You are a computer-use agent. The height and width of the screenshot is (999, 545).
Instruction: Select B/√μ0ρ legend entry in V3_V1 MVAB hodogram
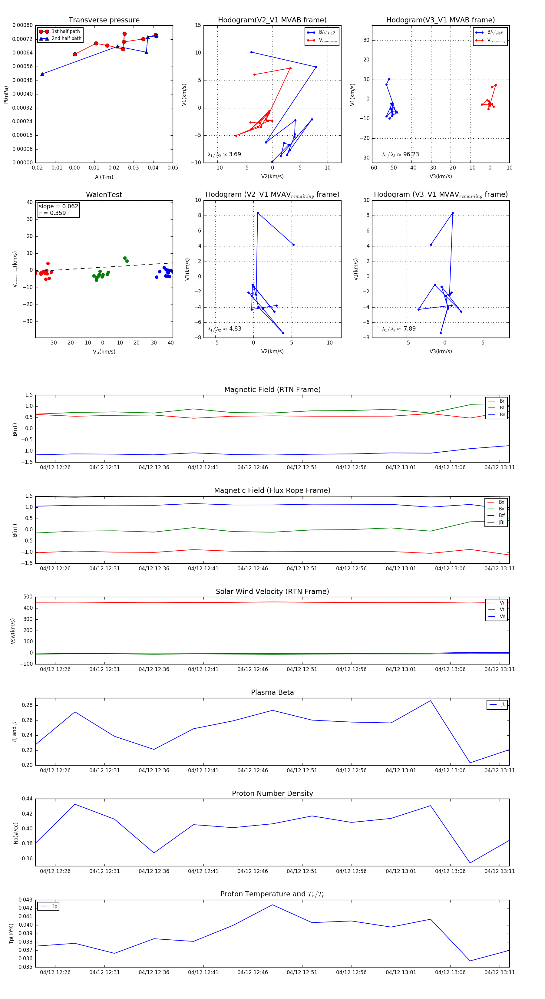(x=490, y=32)
